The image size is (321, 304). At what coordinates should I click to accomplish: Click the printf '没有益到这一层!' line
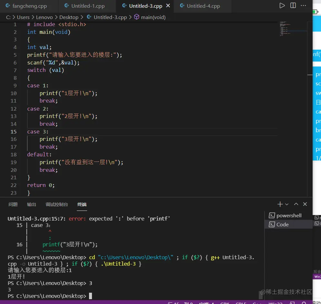[81, 162]
